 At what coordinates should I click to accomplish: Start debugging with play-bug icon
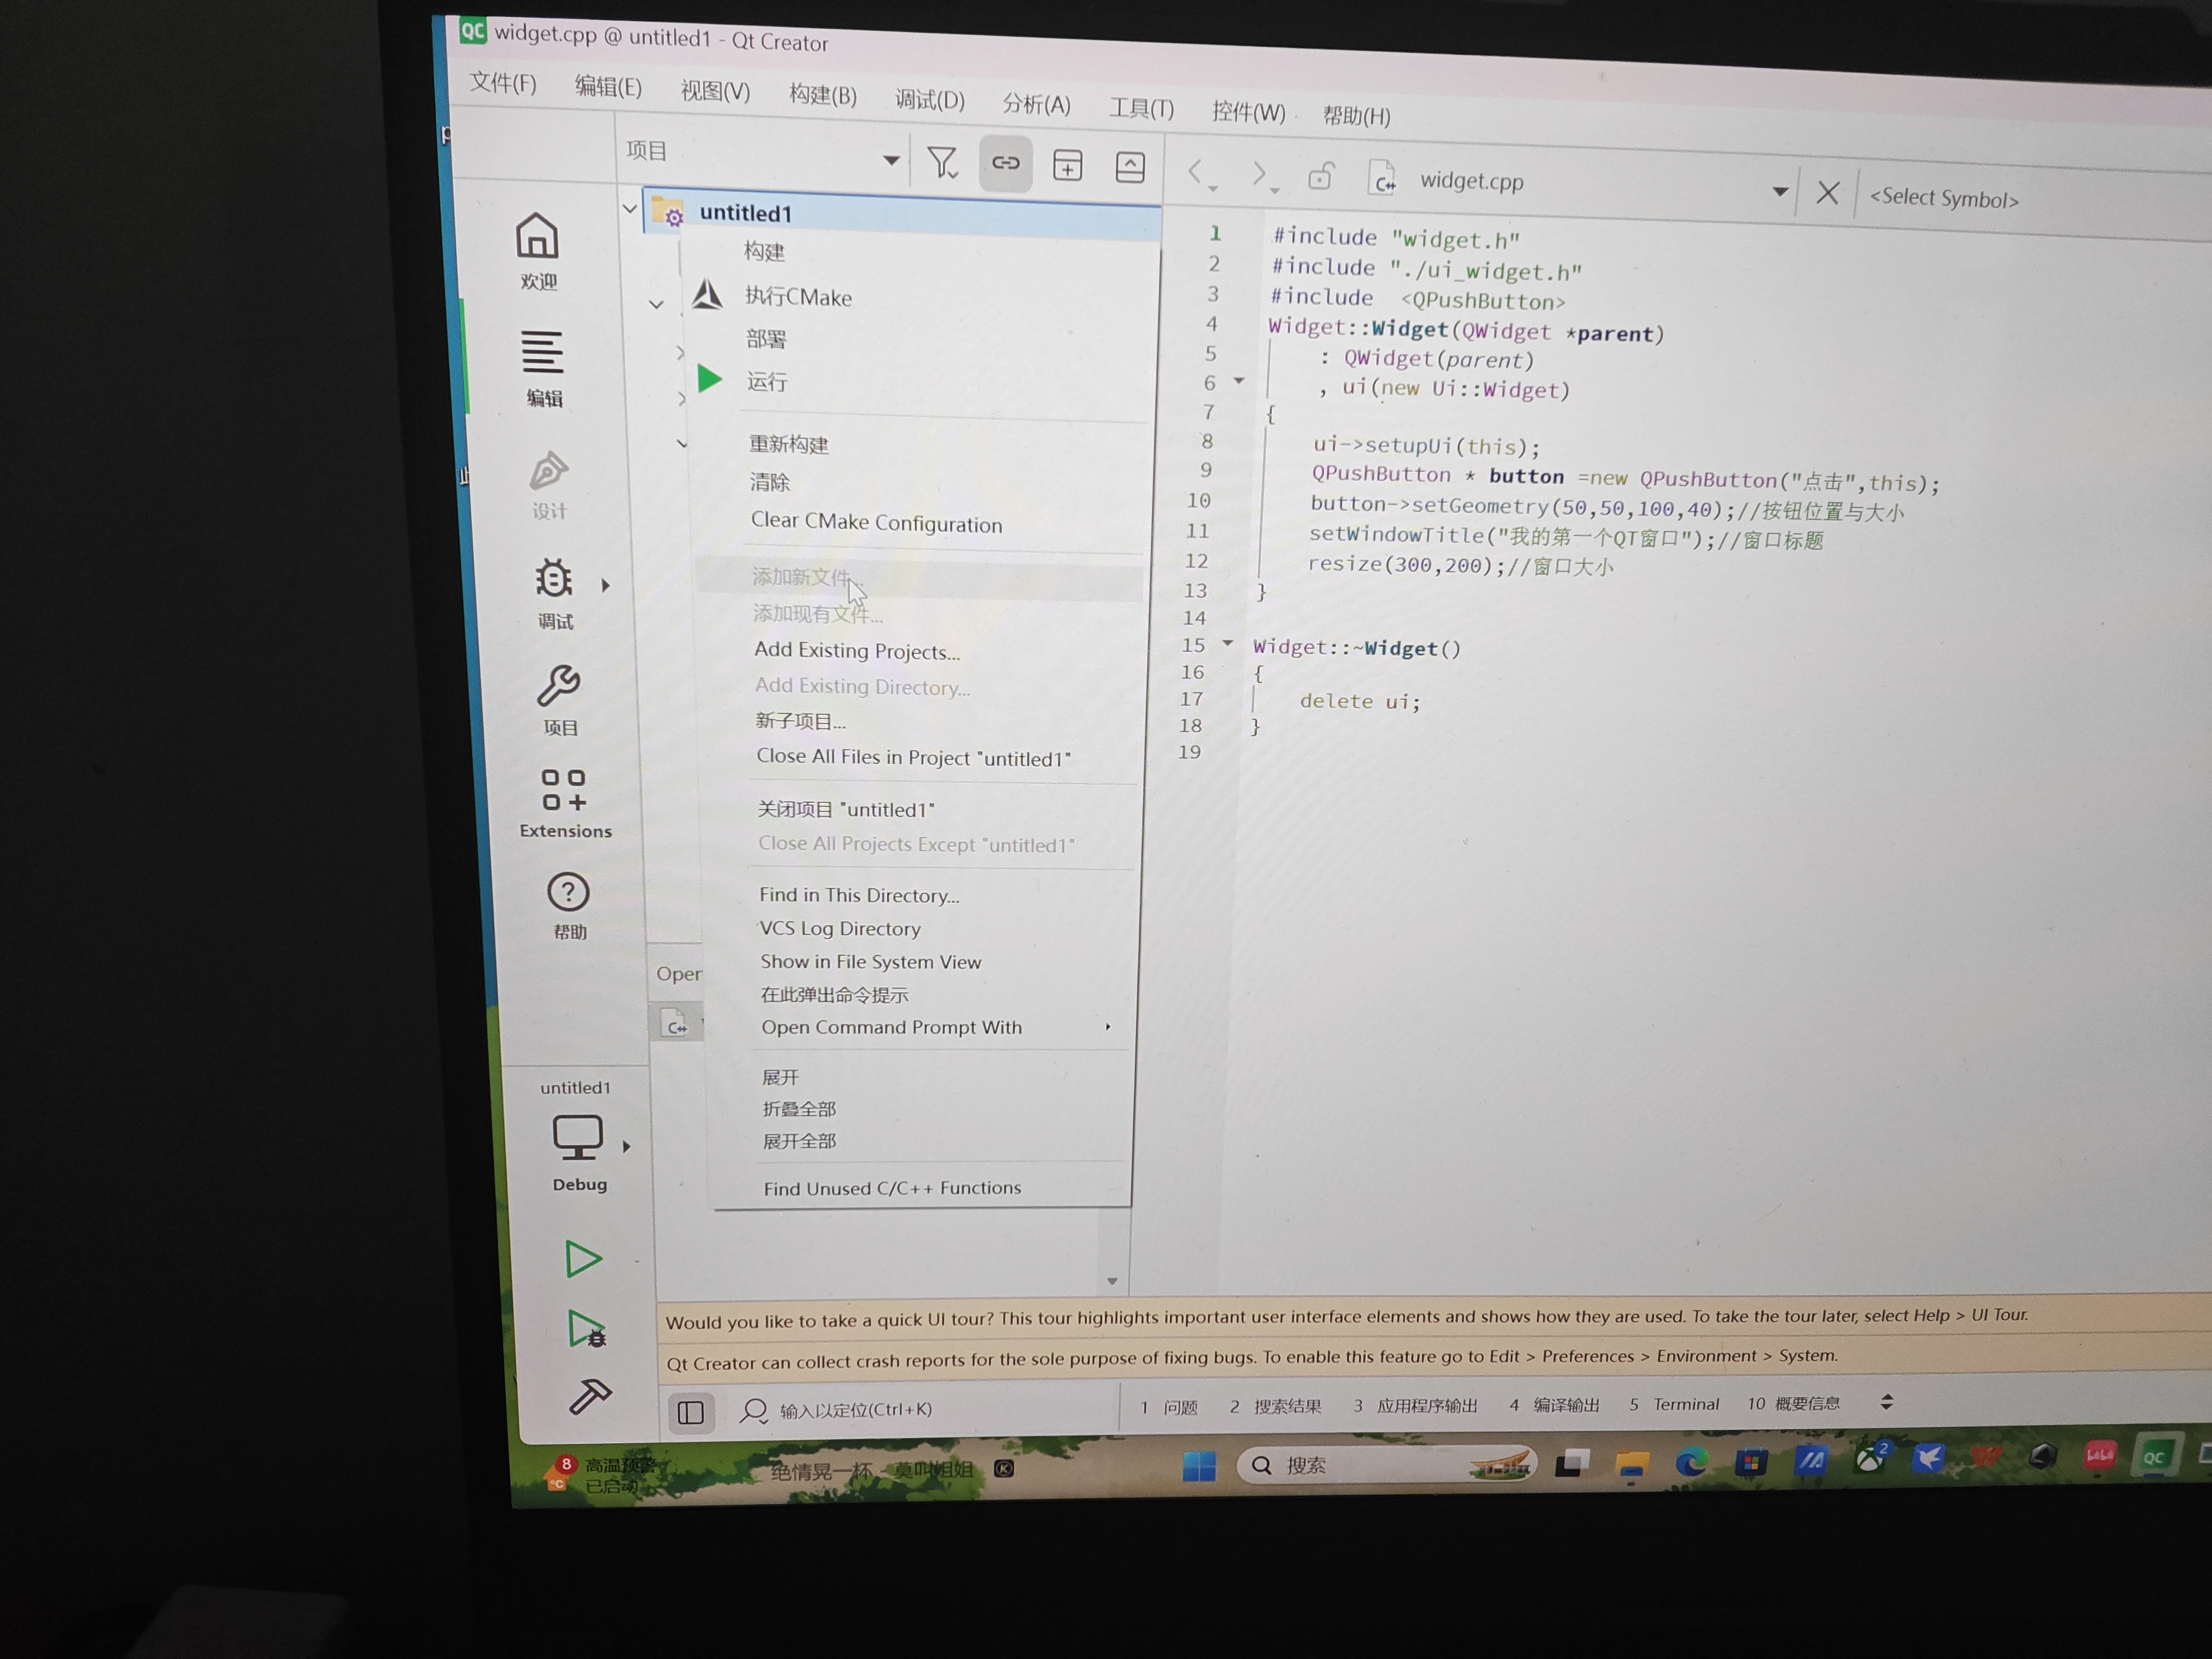[x=586, y=1329]
